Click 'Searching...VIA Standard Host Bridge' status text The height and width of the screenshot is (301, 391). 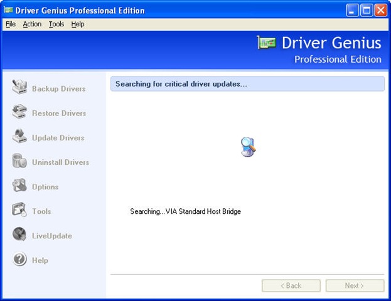coord(186,211)
